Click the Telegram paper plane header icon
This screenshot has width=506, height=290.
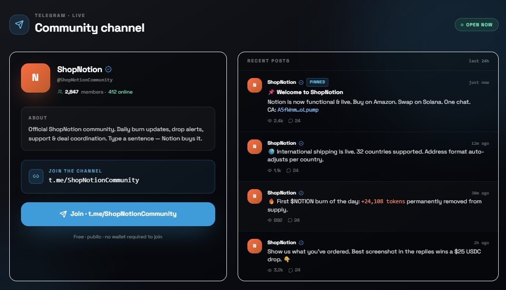coord(19,24)
